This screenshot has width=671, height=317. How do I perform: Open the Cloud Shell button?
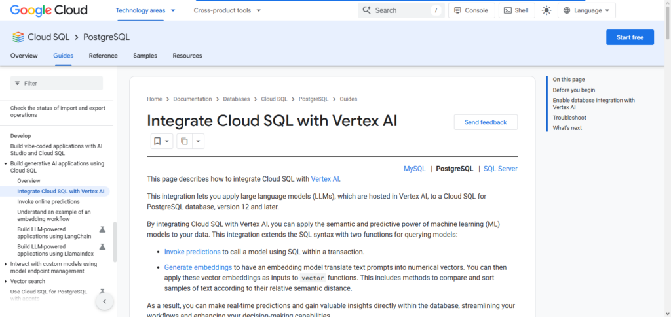(x=516, y=10)
